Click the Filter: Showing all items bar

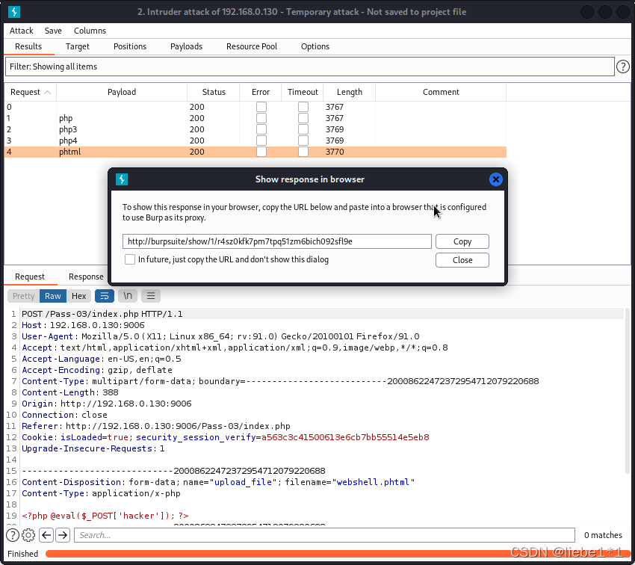pos(310,67)
